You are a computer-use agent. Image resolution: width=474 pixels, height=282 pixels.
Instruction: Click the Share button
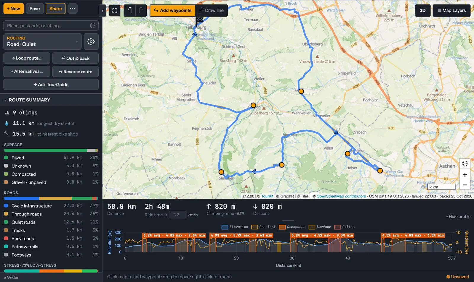coord(56,9)
